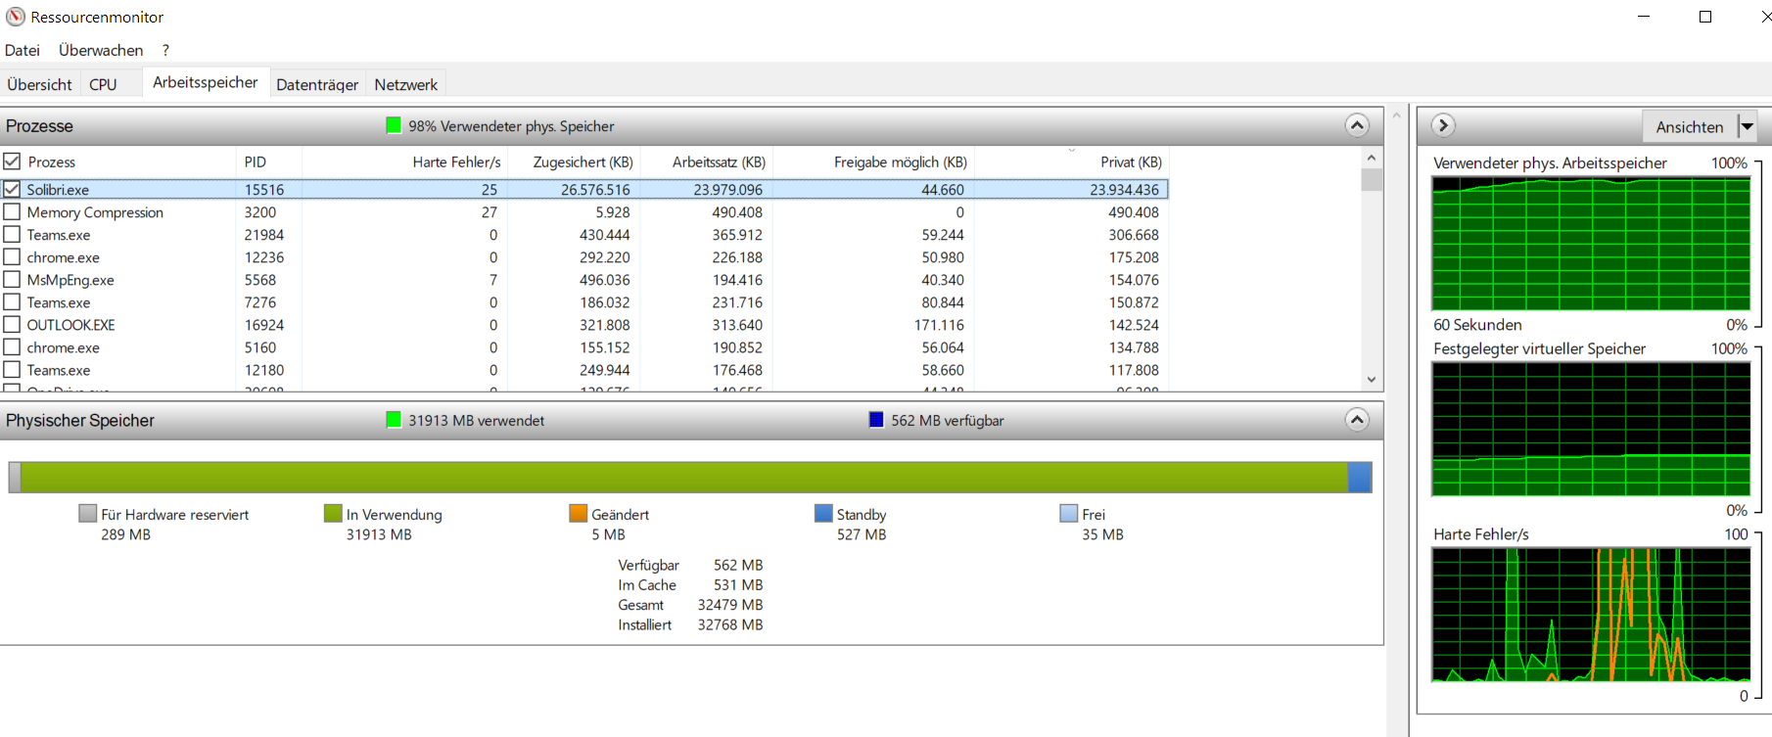The height and width of the screenshot is (737, 1772).
Task: Click the gray Für Hardware reserviert legend swatch
Action: click(x=88, y=514)
